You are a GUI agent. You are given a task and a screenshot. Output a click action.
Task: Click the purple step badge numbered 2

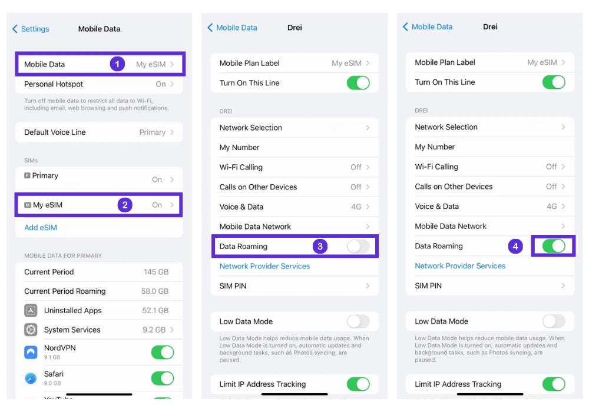pyautogui.click(x=124, y=205)
